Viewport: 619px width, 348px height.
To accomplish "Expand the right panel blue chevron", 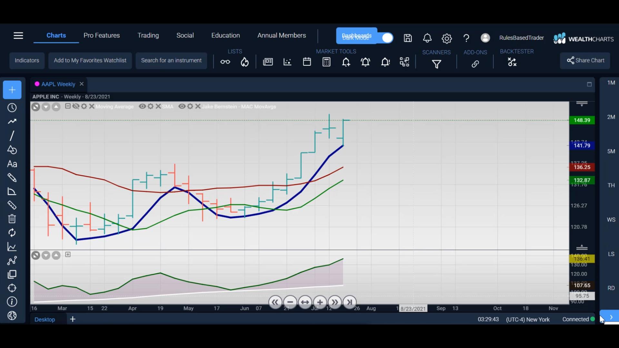I will [x=610, y=317].
